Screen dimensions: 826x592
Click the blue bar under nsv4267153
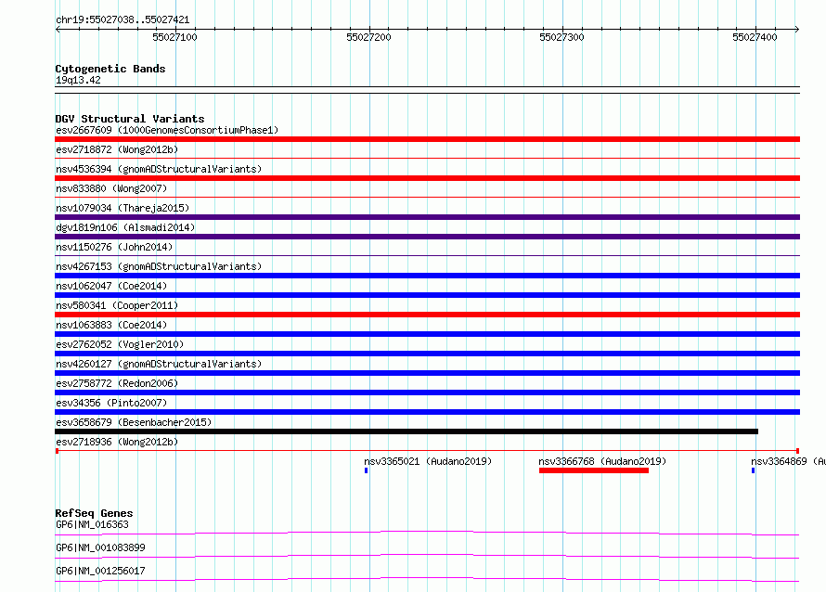click(427, 276)
